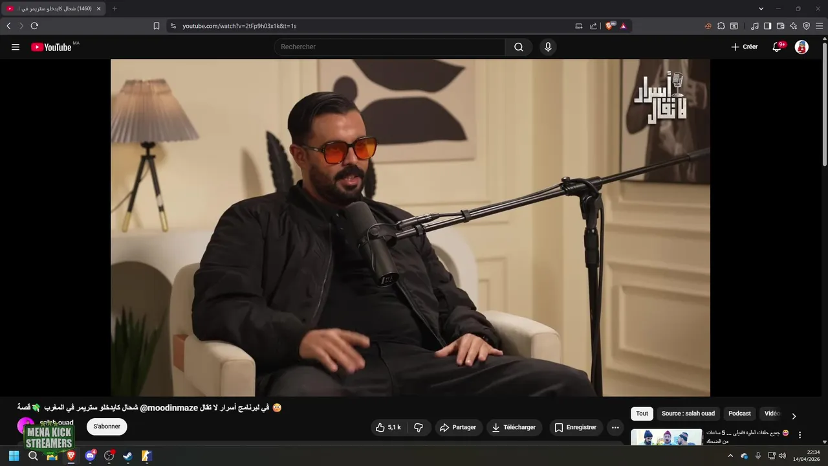Viewport: 828px width, 466px height.
Task: Open Windows taskbar search
Action: [33, 456]
